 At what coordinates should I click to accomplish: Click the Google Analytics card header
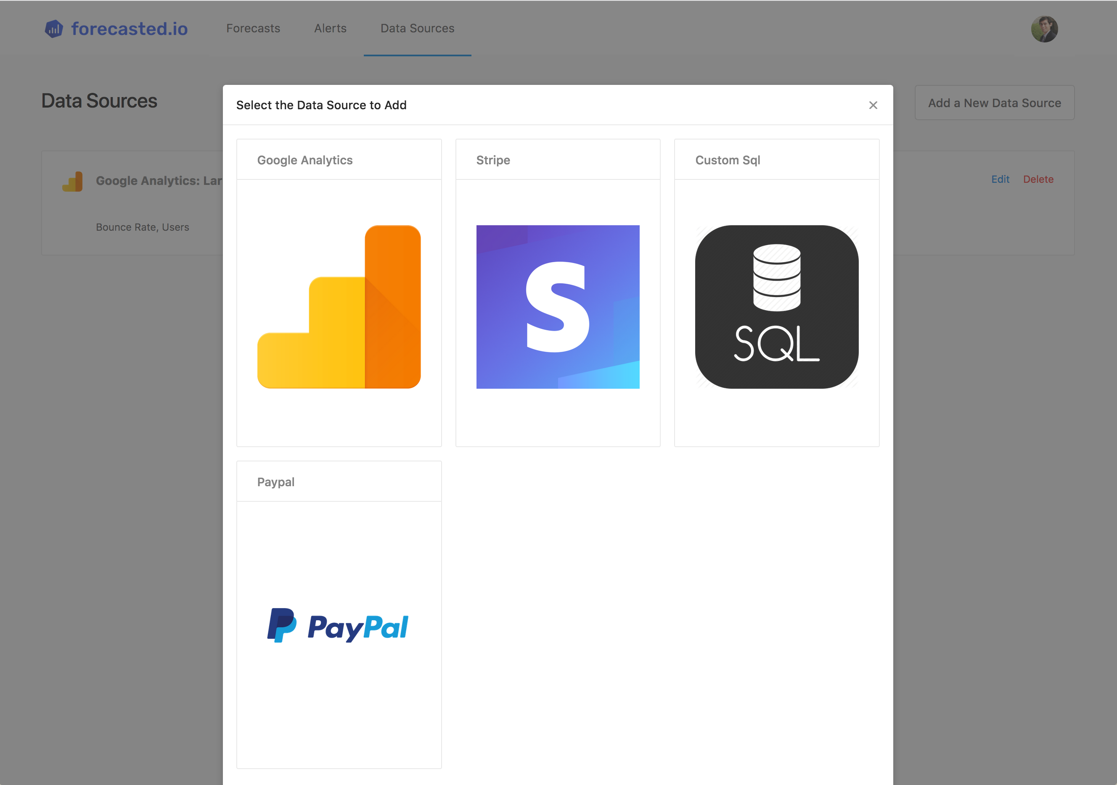(305, 161)
